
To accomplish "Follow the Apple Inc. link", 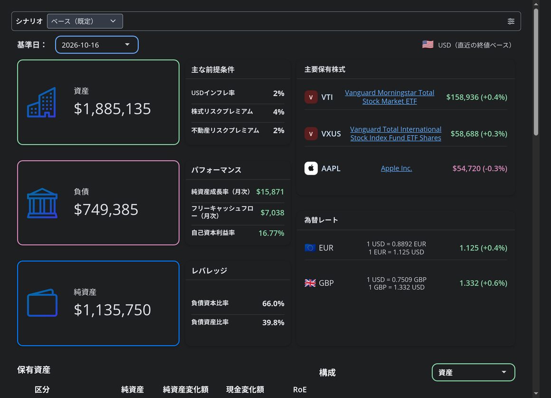I will 396,168.
